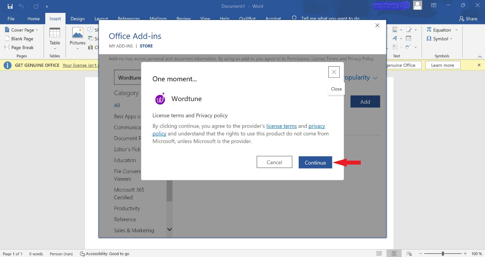Close the Office Add-ins window
This screenshot has height=257, width=485.
click(377, 25)
